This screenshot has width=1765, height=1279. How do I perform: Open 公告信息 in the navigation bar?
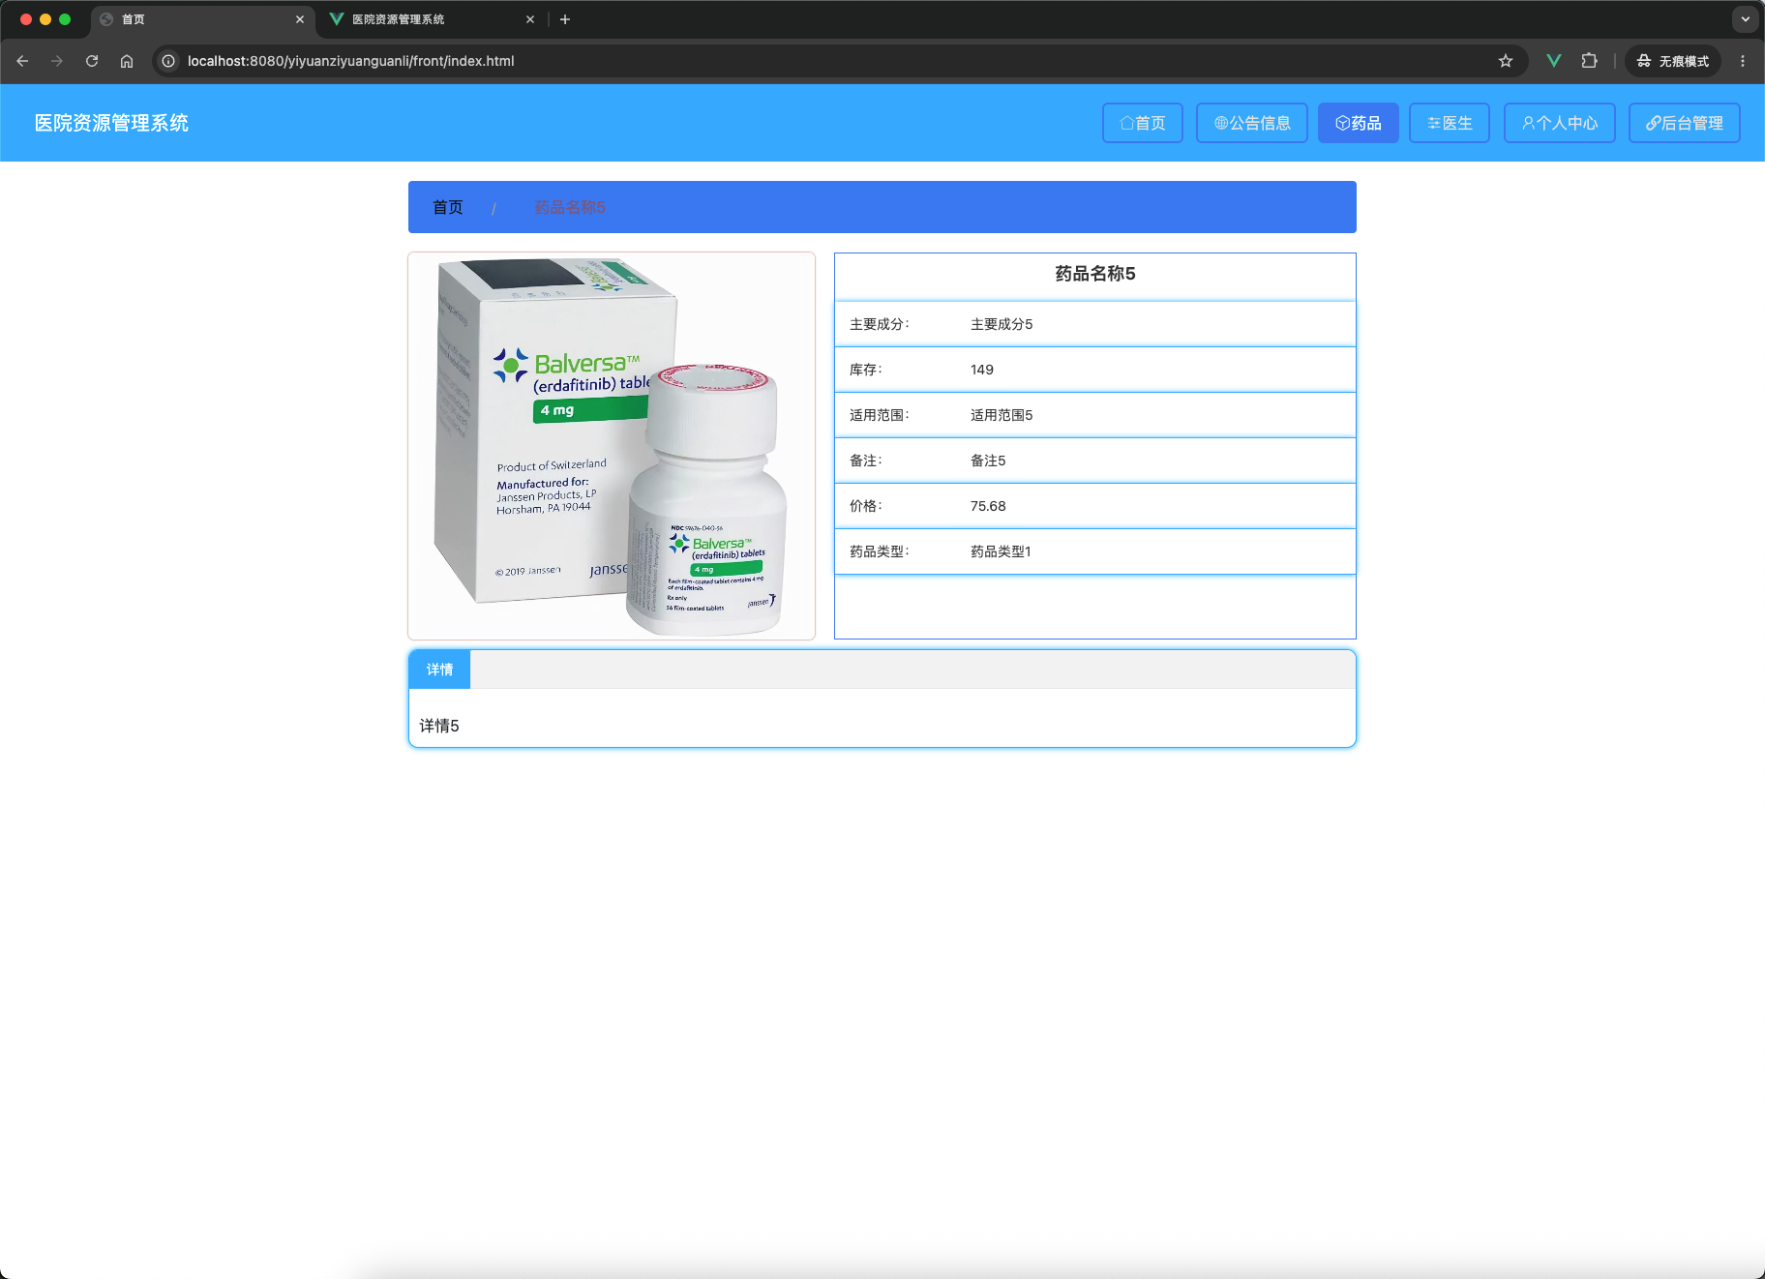click(1252, 123)
